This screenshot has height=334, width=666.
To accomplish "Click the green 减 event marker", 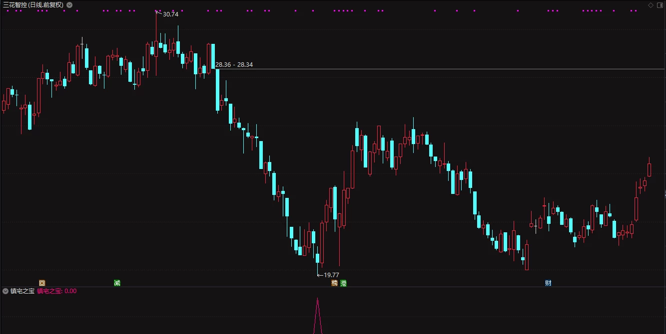I will [117, 283].
